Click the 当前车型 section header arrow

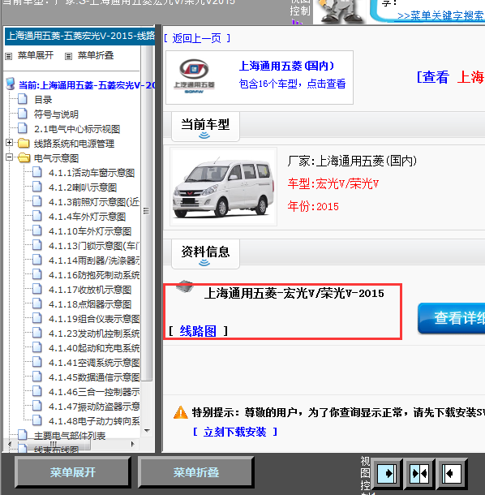[x=204, y=136]
